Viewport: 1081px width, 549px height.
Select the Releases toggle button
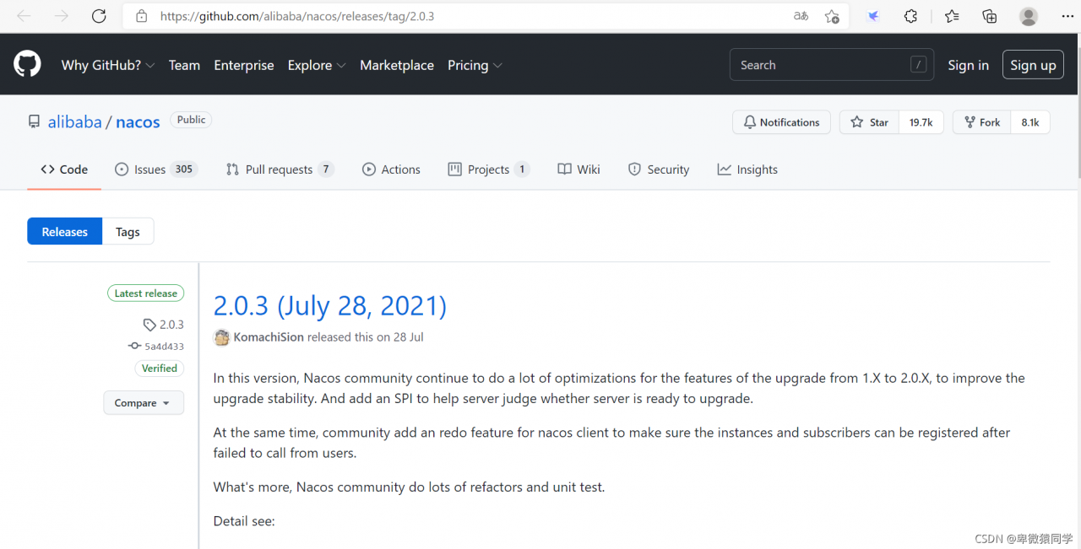(x=64, y=232)
